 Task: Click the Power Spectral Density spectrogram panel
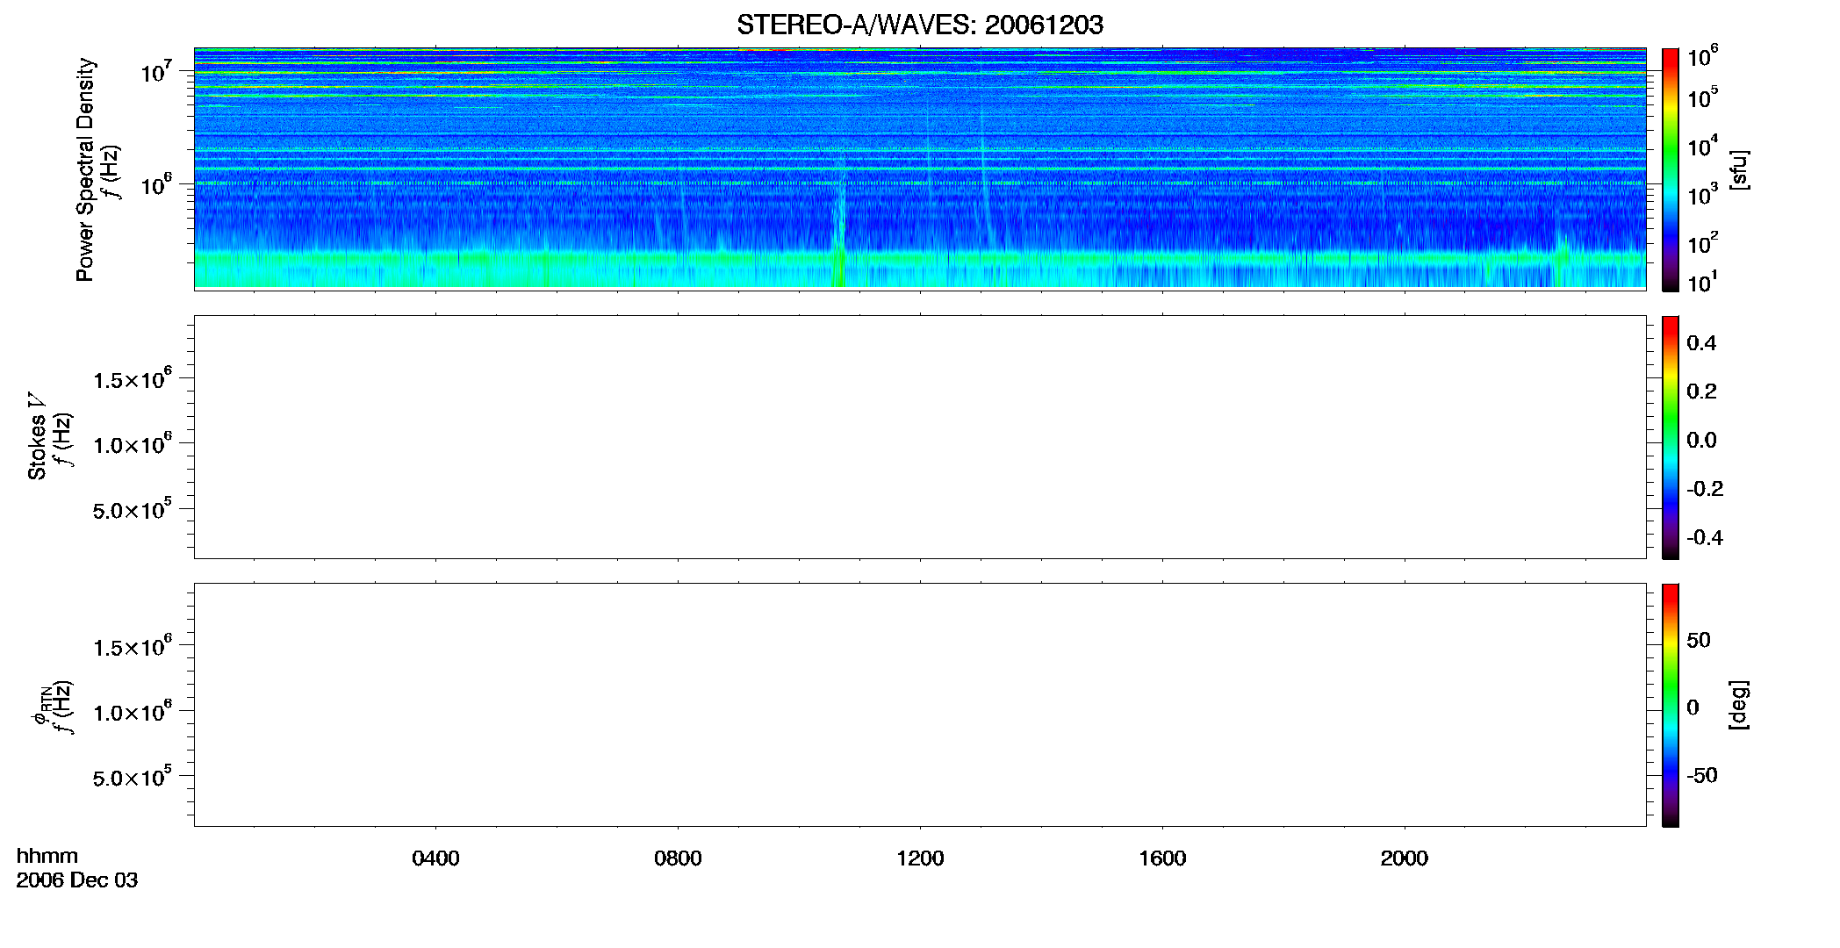pos(920,168)
